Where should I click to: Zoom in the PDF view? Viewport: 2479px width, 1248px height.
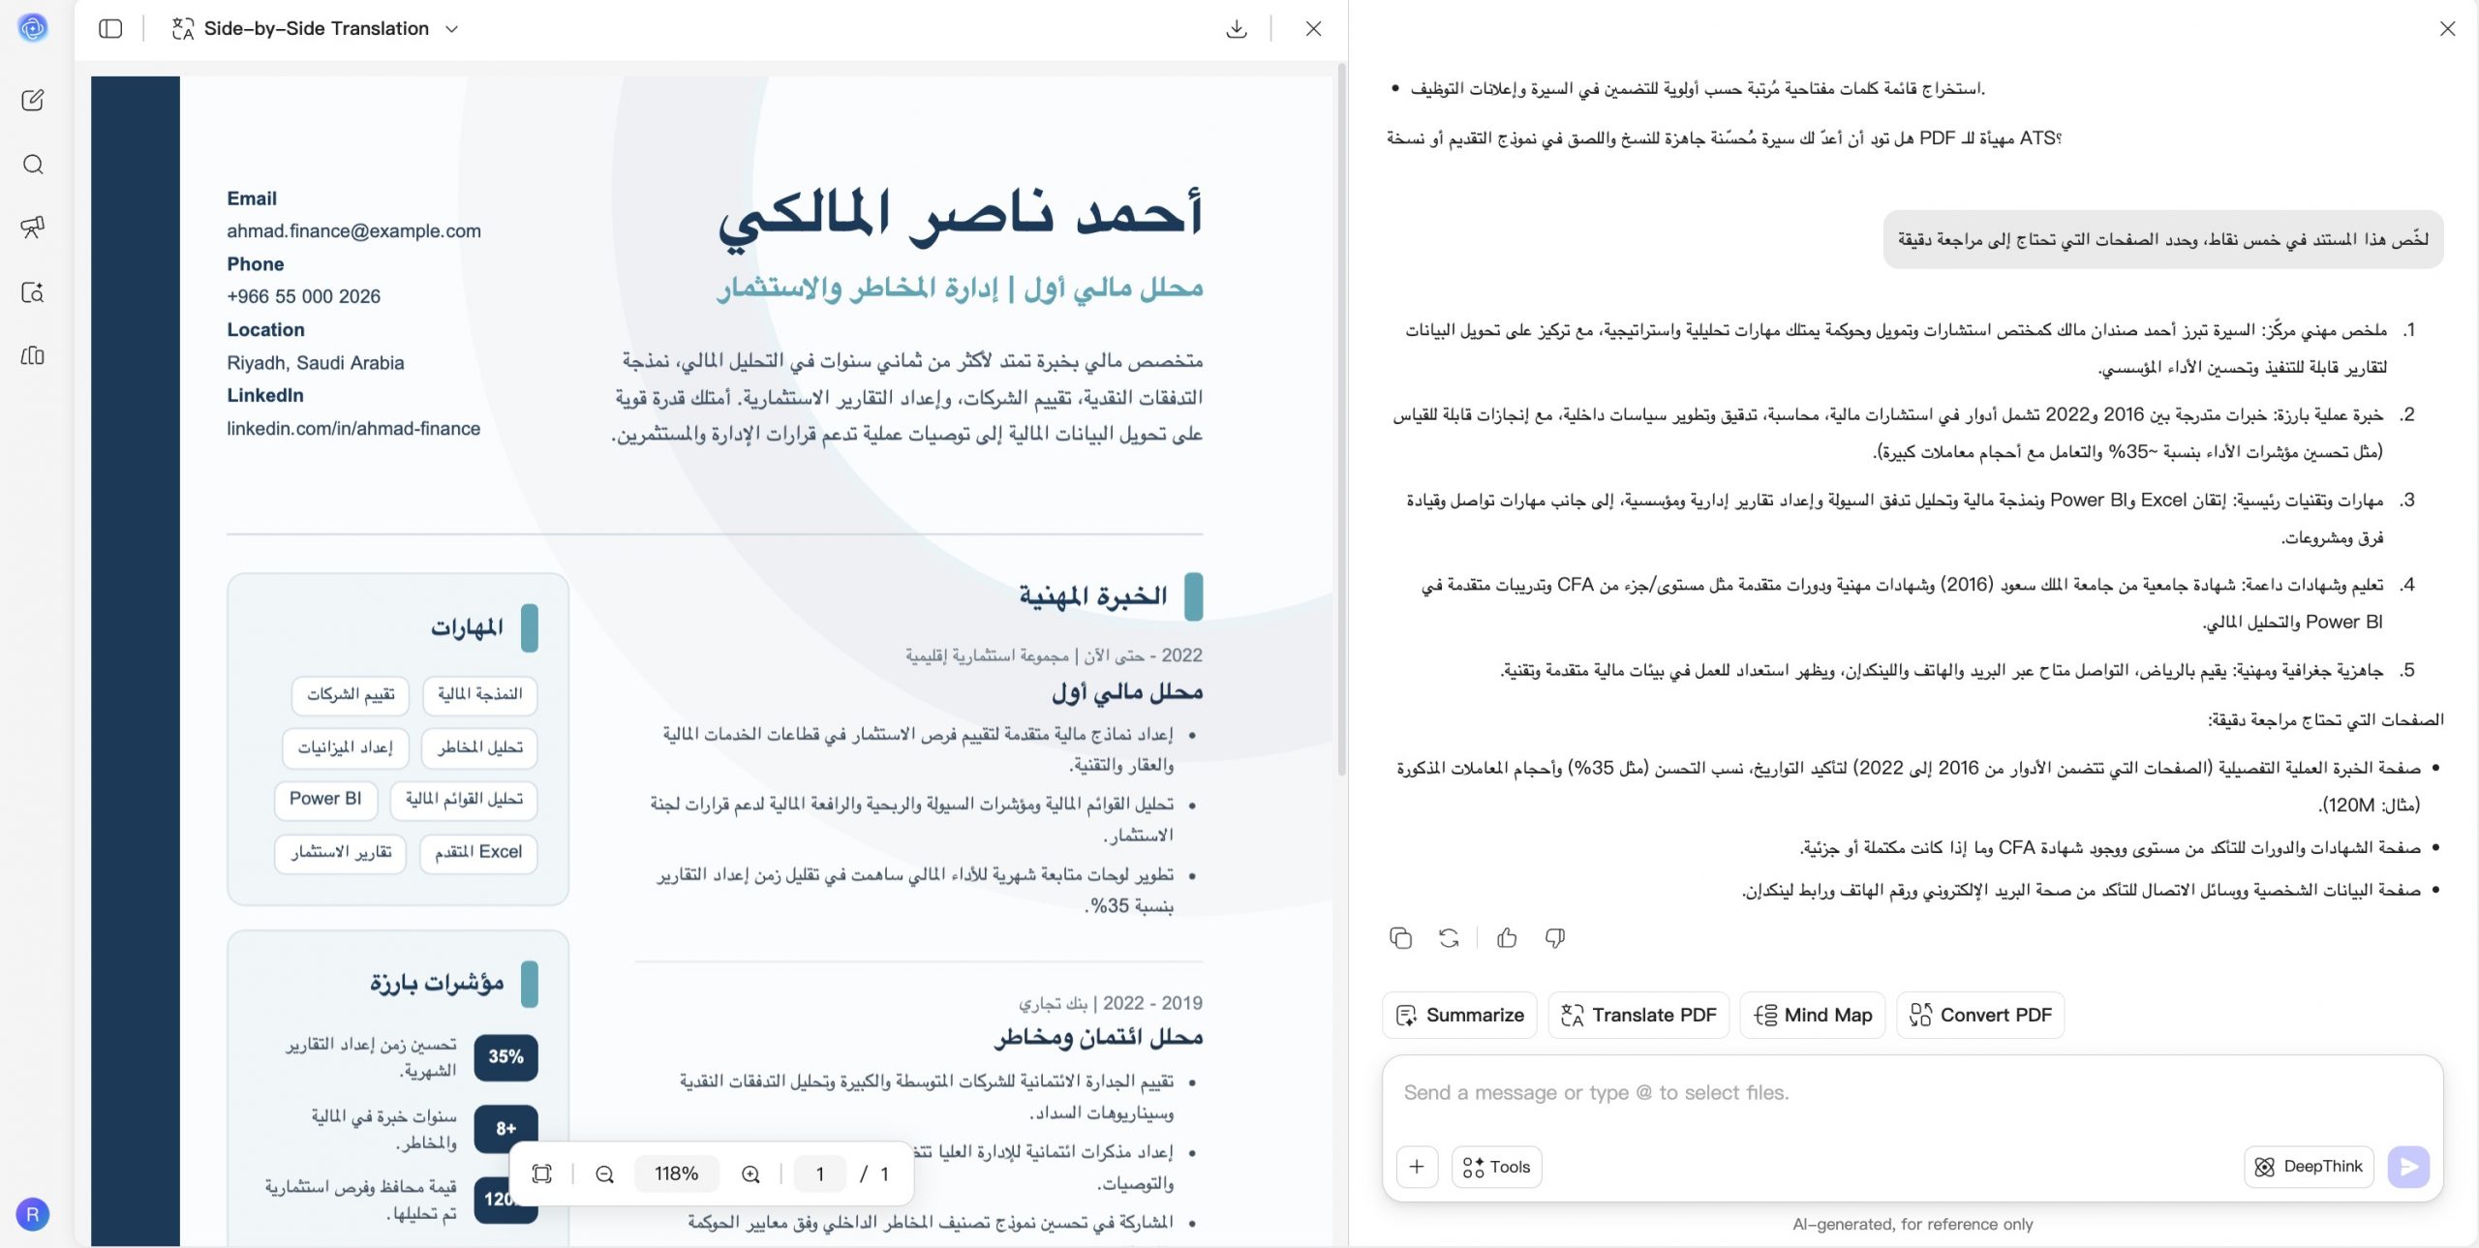pyautogui.click(x=750, y=1173)
